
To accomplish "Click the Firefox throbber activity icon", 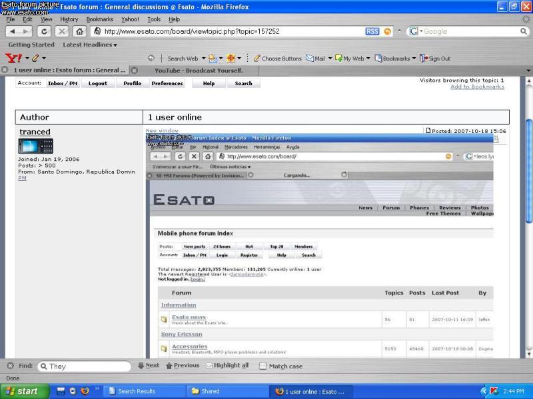I will [526, 19].
